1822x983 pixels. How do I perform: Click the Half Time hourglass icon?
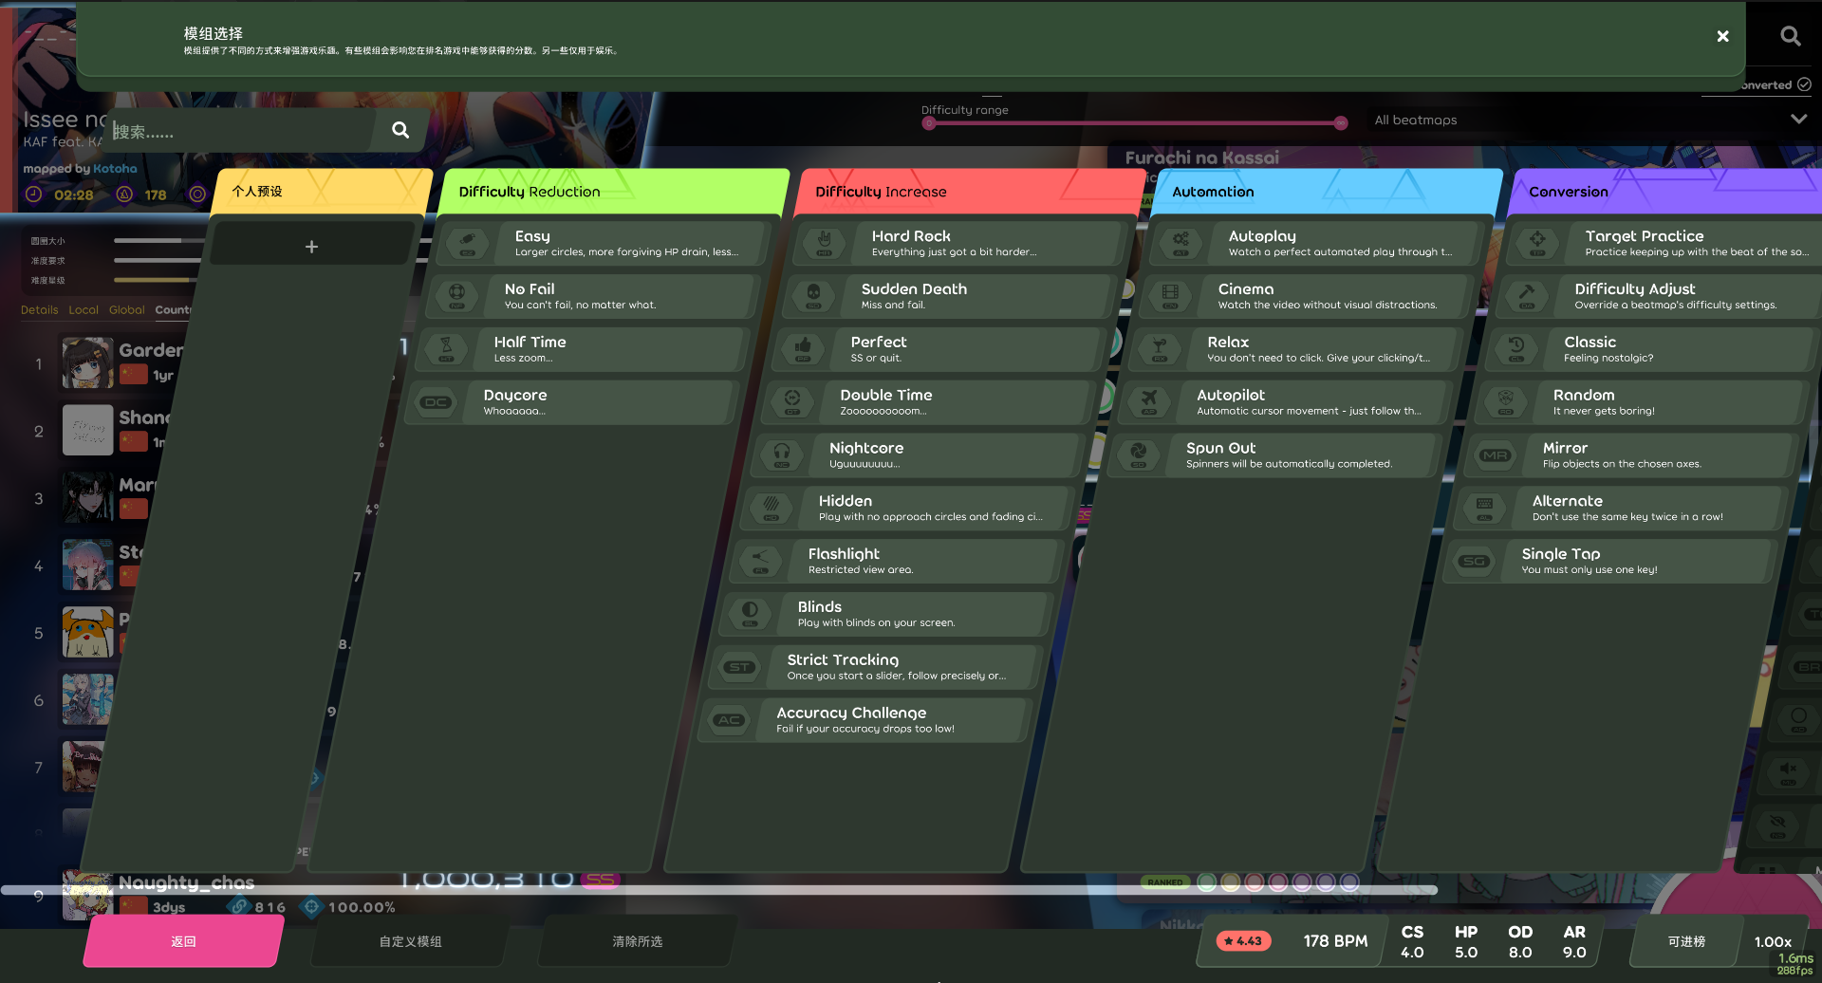point(446,349)
